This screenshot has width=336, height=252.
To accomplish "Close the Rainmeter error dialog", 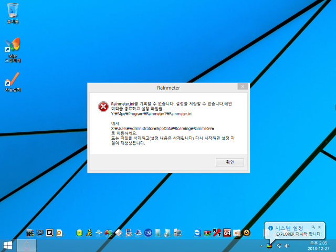I will 243,86.
